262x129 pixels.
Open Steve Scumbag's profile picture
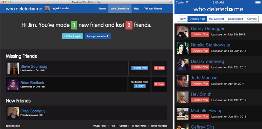[13, 68]
